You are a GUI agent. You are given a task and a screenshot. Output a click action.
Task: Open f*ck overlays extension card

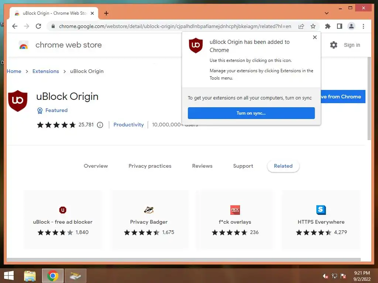[235, 220]
